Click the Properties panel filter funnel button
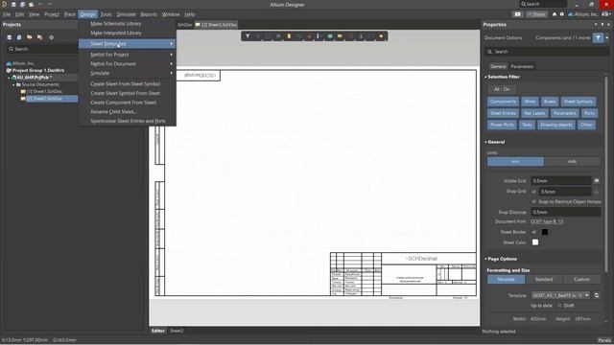 coord(598,38)
